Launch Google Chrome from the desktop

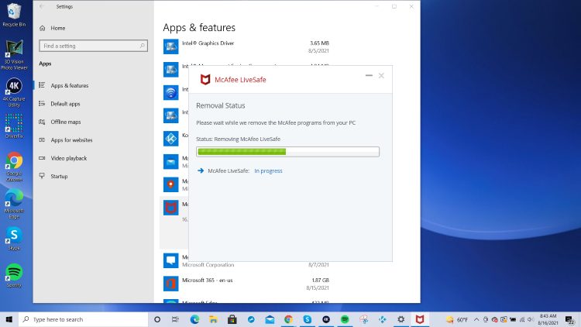point(14,167)
